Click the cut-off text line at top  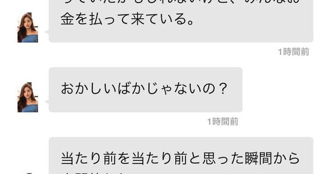coord(177,2)
